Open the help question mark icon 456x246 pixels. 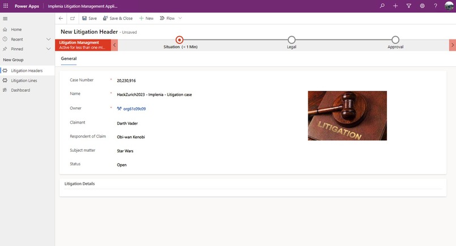436,6
